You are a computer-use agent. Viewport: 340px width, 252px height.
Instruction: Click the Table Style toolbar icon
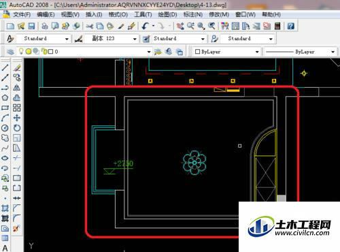coord(146,39)
